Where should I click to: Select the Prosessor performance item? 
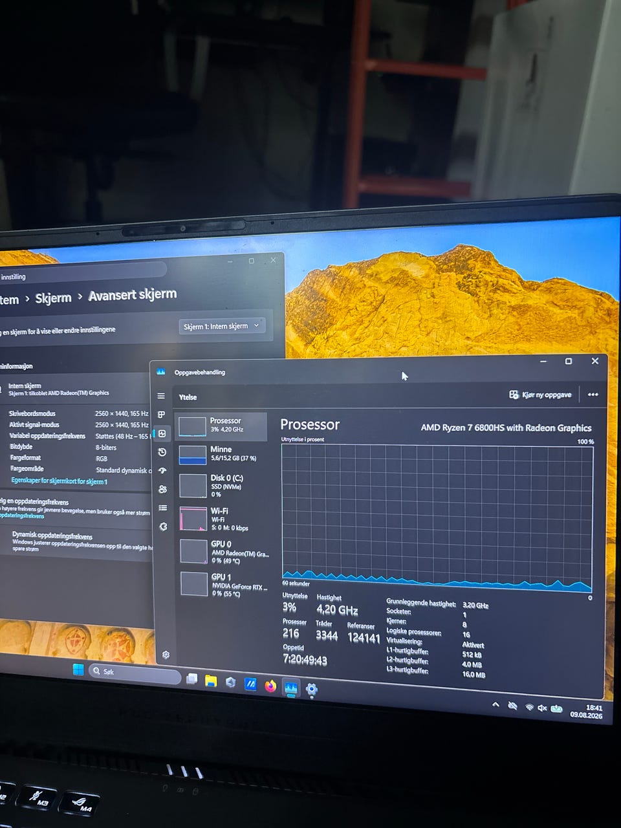coord(221,426)
